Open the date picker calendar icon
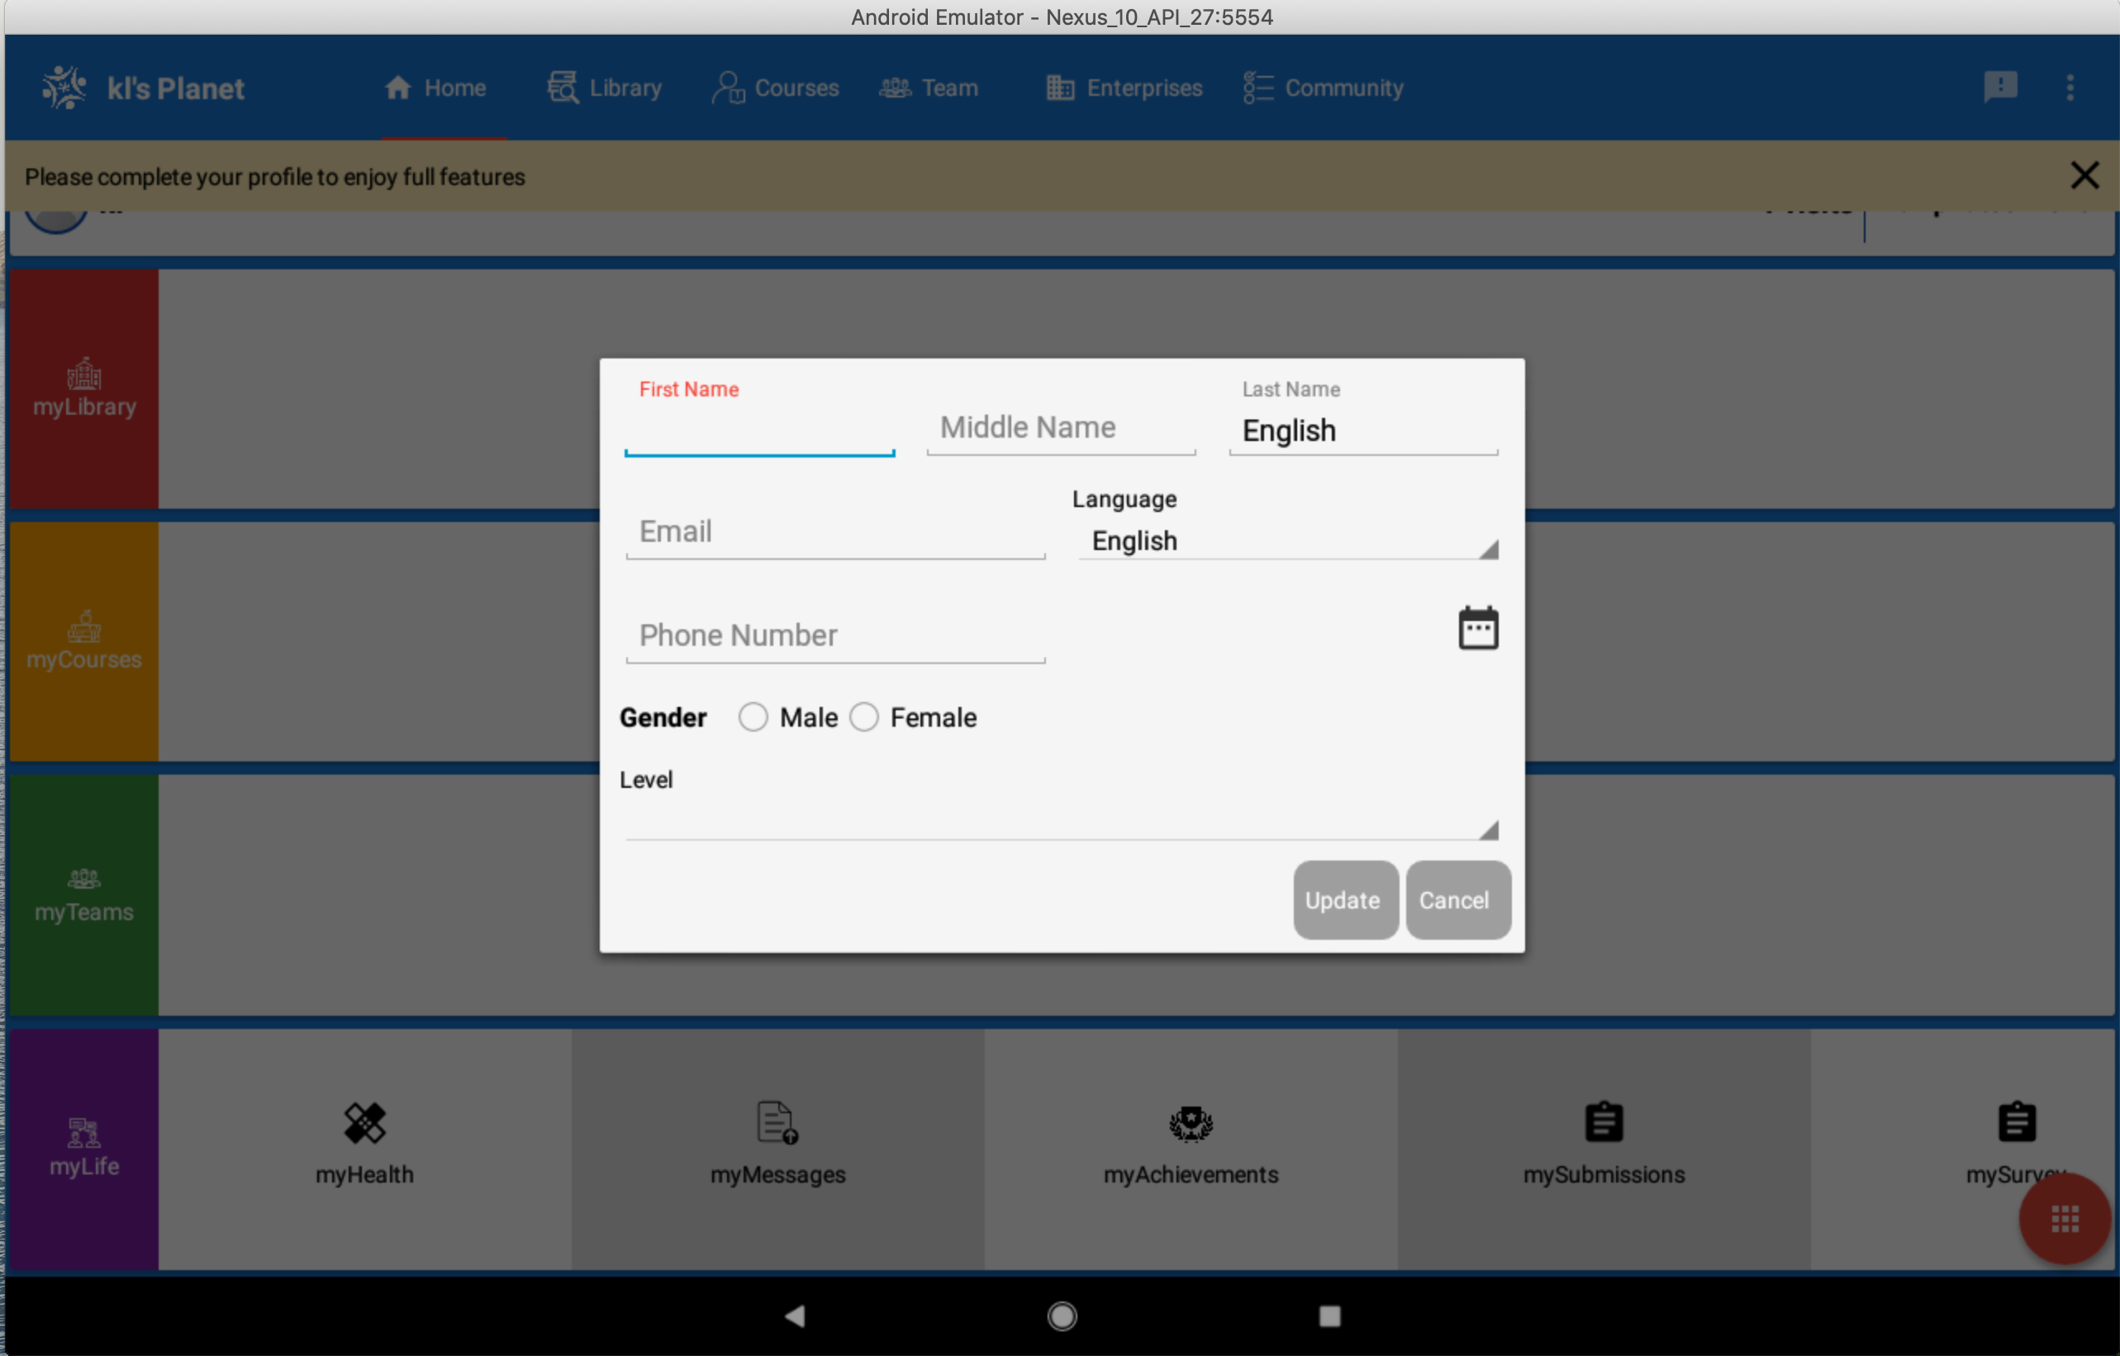Image resolution: width=2120 pixels, height=1356 pixels. pyautogui.click(x=1478, y=627)
